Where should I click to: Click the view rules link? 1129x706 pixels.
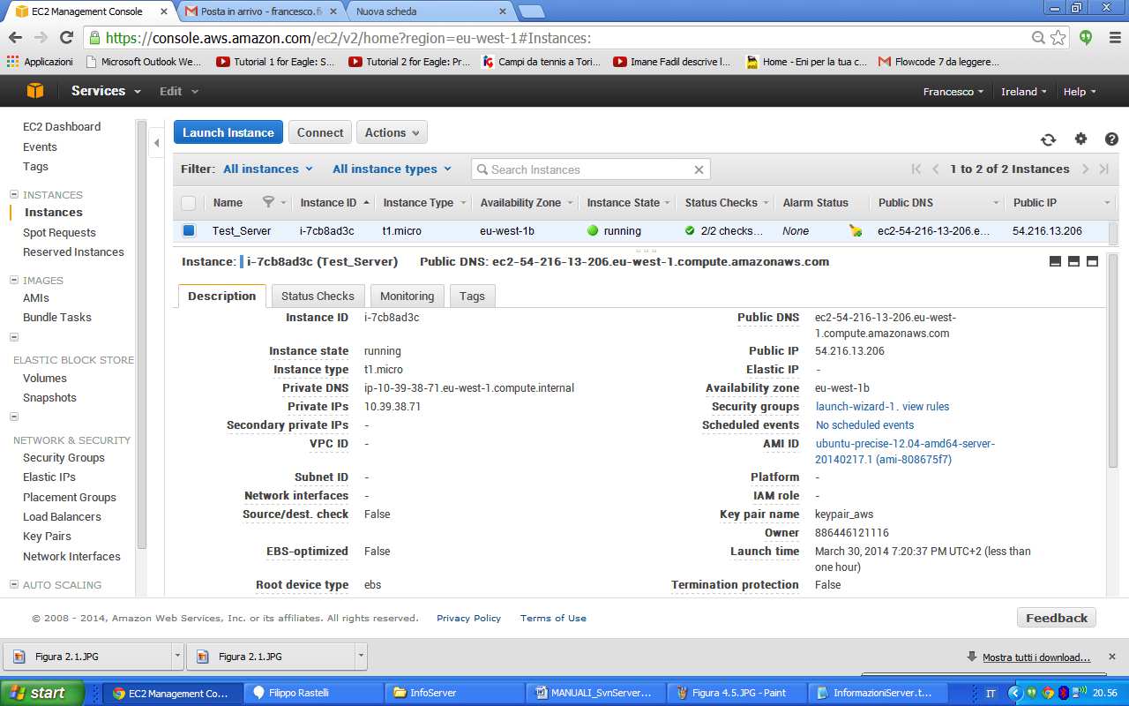coord(926,407)
